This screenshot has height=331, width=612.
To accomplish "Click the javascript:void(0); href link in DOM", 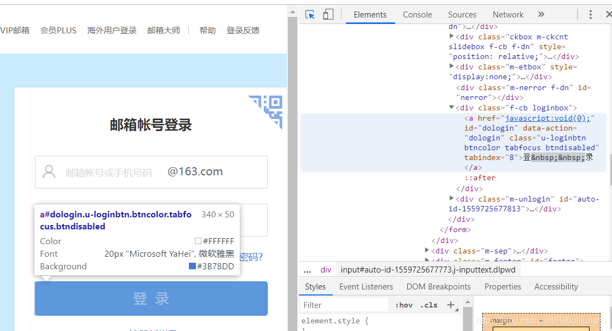I will pos(547,118).
